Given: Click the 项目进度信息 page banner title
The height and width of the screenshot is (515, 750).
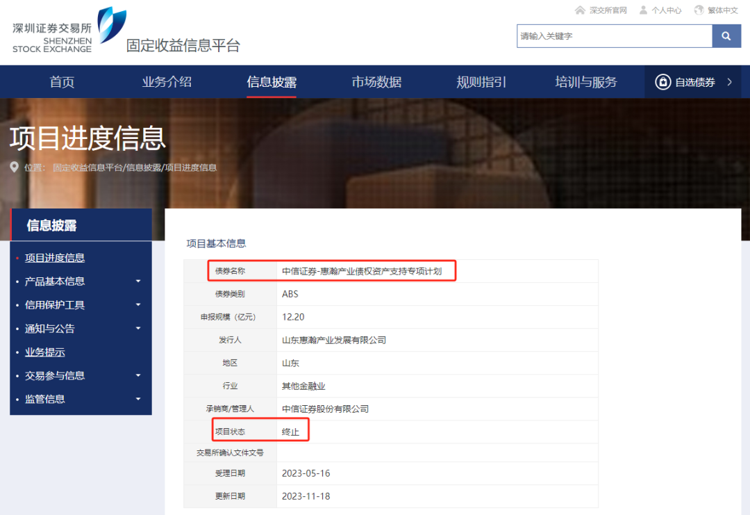Looking at the screenshot, I should (87, 138).
